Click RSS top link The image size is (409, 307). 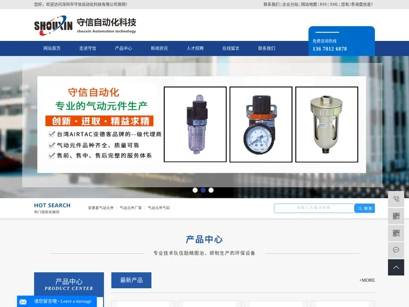click(x=323, y=5)
